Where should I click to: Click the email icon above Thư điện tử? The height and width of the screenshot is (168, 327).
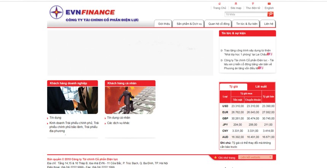(253, 3)
